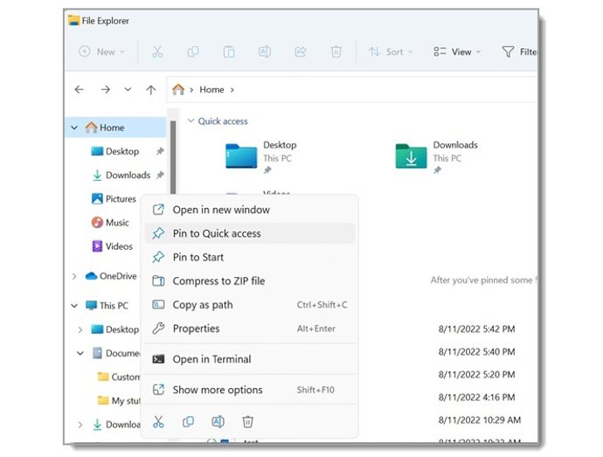Click the date 8/11/2022 5:20 PM
This screenshot has height=457, width=603.
[476, 374]
